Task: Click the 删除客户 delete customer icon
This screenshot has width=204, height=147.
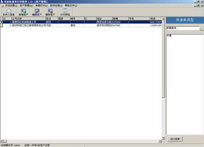Action: pyautogui.click(x=50, y=13)
